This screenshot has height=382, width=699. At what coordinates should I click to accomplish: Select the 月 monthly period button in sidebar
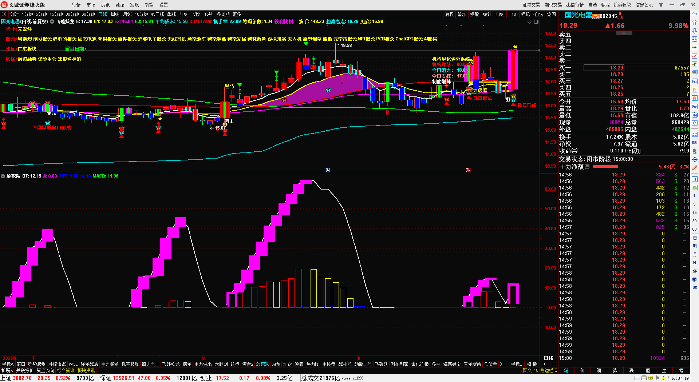pyautogui.click(x=695, y=255)
